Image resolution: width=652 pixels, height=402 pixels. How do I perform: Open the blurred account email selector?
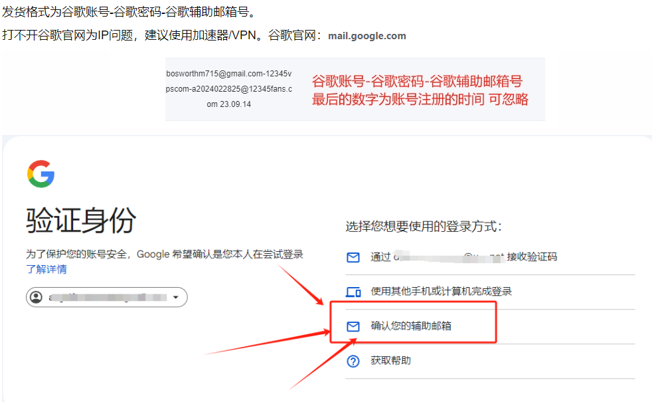[107, 297]
